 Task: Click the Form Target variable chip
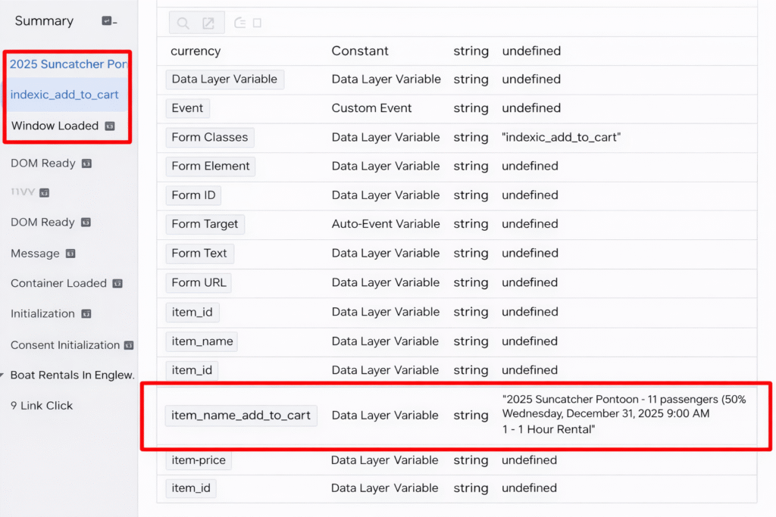pos(205,224)
